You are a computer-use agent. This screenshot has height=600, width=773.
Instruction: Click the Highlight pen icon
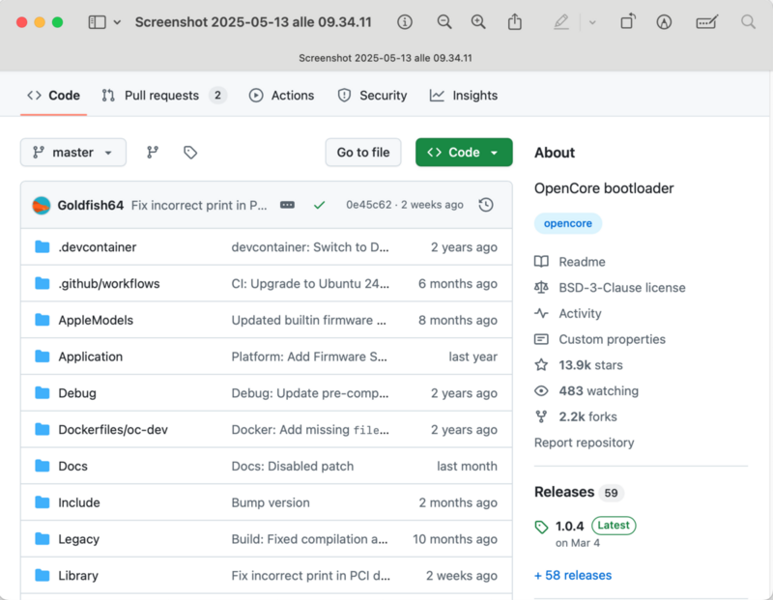click(561, 22)
